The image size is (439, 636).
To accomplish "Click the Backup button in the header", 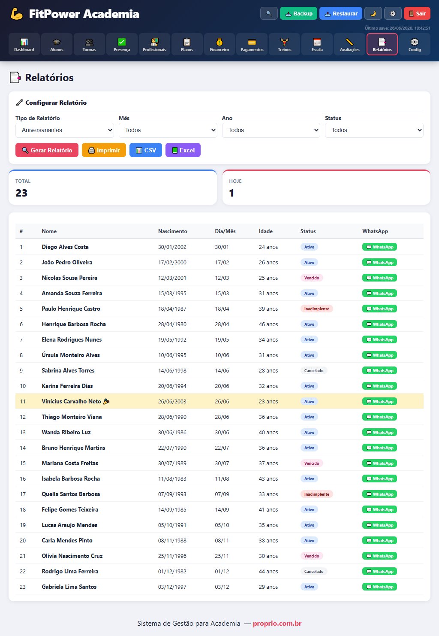I will pos(298,13).
